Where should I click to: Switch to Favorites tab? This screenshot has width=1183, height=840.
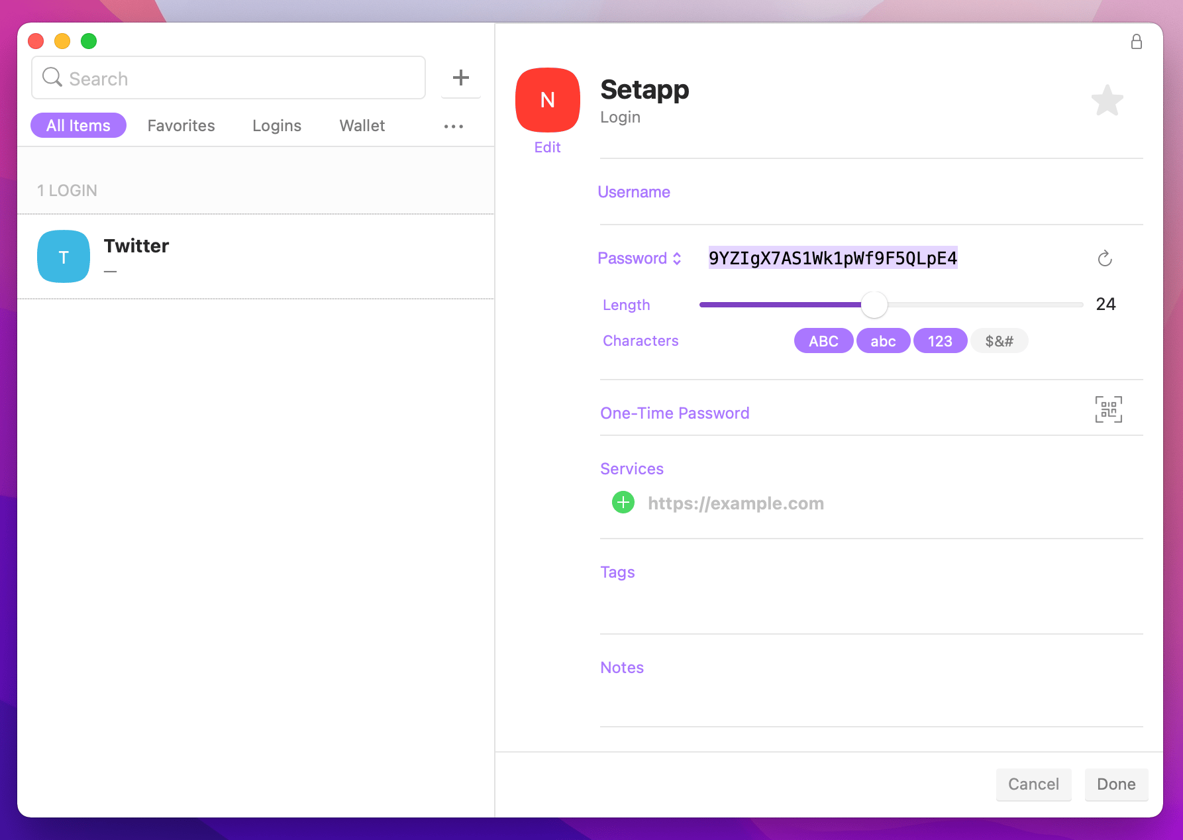(x=181, y=126)
